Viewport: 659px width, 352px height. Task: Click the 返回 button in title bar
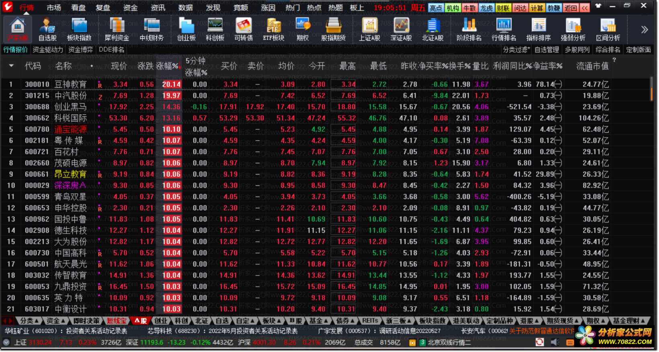tap(571, 8)
